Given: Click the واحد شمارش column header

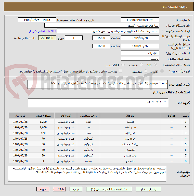Looking at the screenshot, I should 88,116.
